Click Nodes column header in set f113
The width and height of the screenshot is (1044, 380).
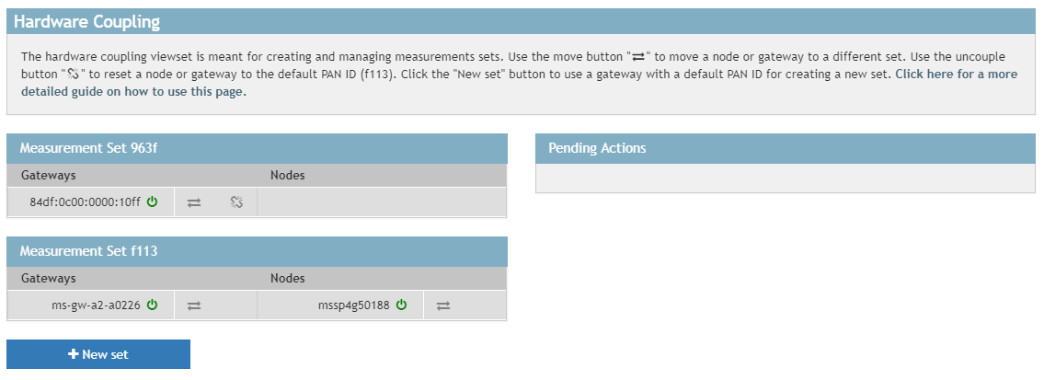287,278
